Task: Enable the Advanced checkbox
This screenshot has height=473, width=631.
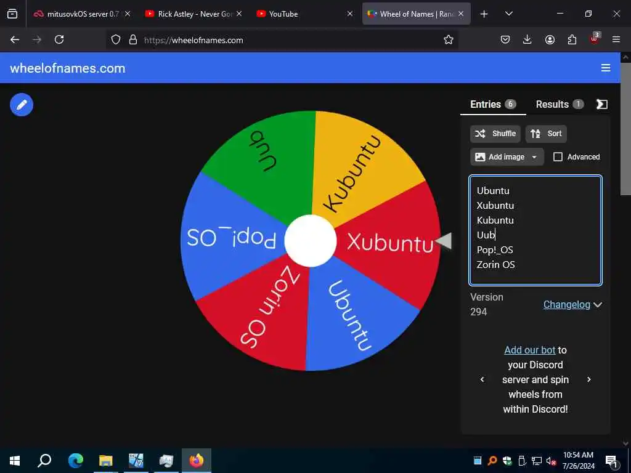Action: coord(558,157)
